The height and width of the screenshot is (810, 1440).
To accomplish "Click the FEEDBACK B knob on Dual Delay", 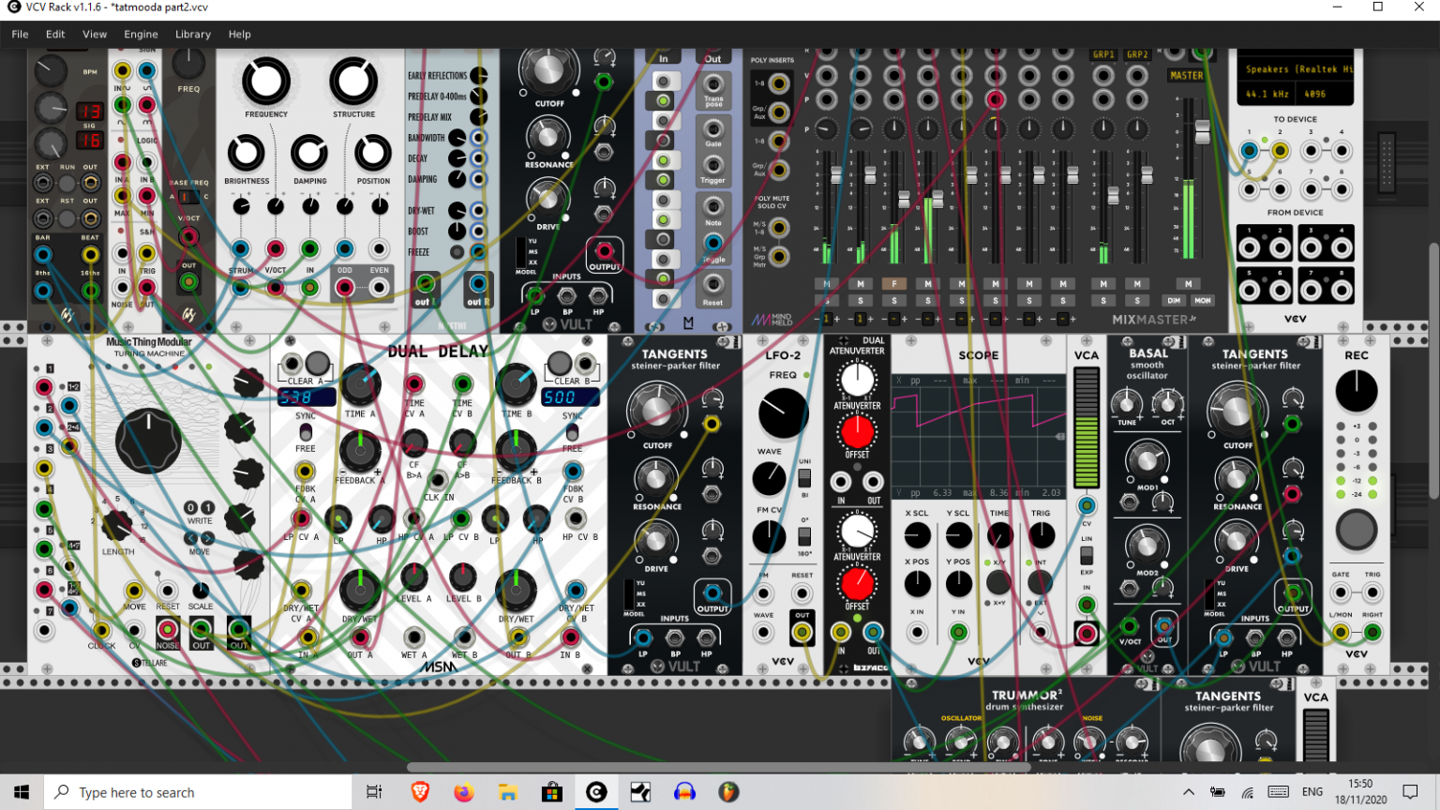I will (x=516, y=451).
